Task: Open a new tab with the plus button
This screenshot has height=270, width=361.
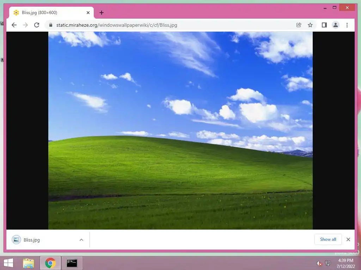Action: point(102,13)
